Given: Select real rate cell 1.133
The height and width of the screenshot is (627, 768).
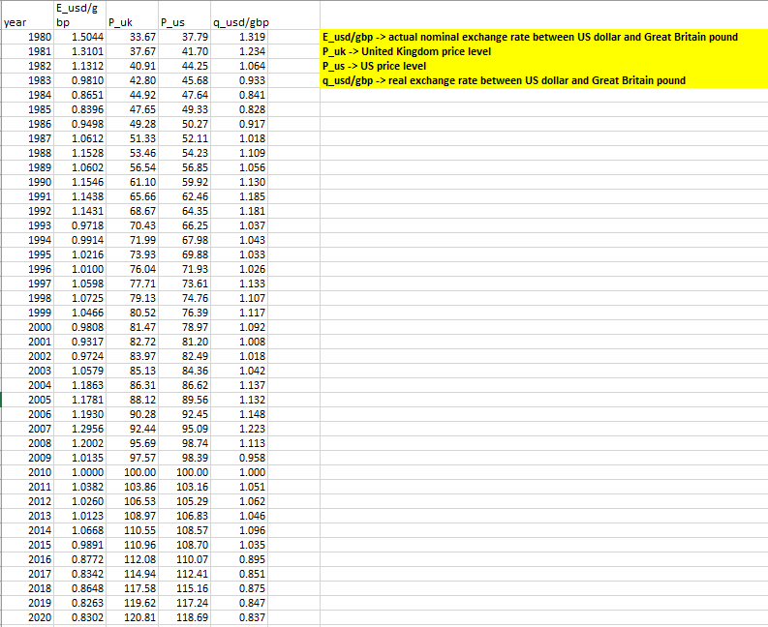Looking at the screenshot, I should (239, 284).
